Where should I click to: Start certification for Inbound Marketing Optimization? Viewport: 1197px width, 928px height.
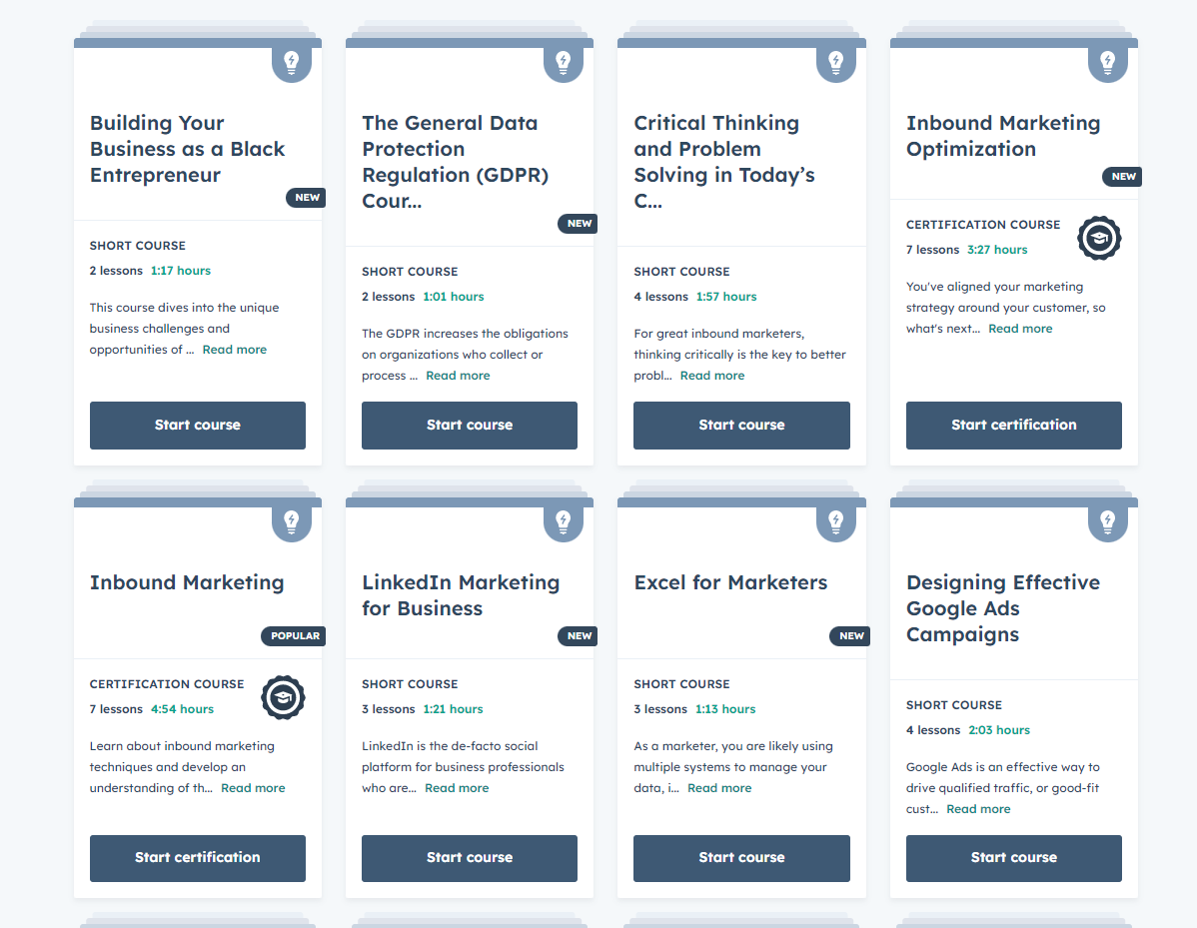pos(1013,426)
